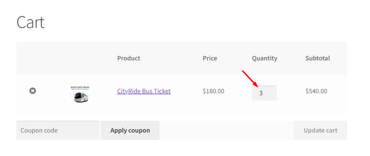Click the Product column header
Screen dimensions: 370x156
[129, 58]
